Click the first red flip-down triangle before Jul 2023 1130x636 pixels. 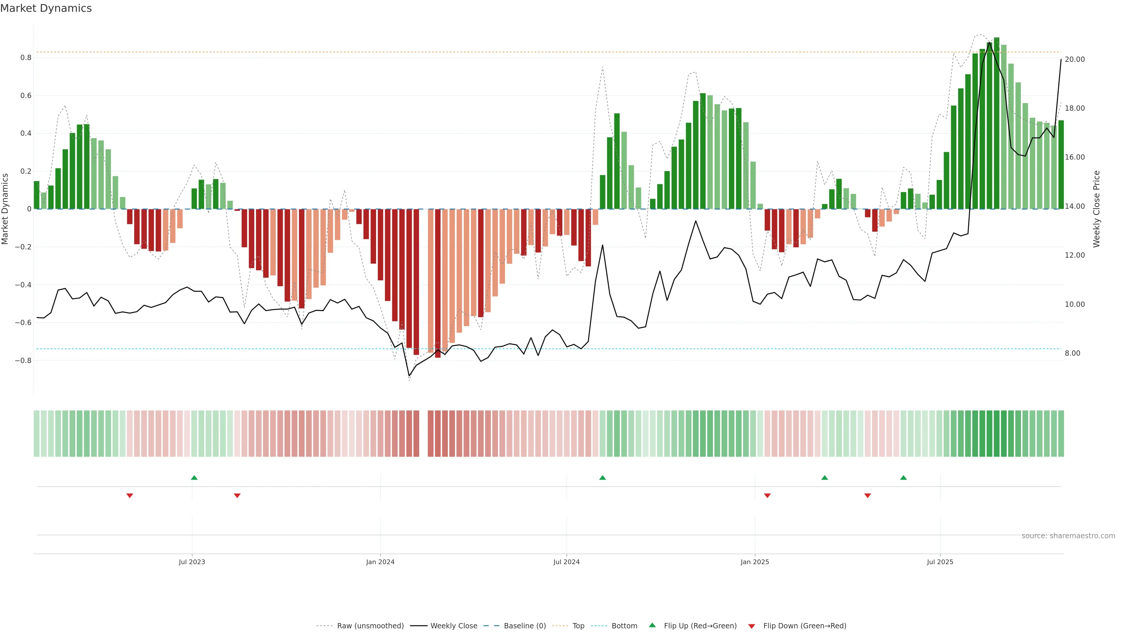point(130,496)
